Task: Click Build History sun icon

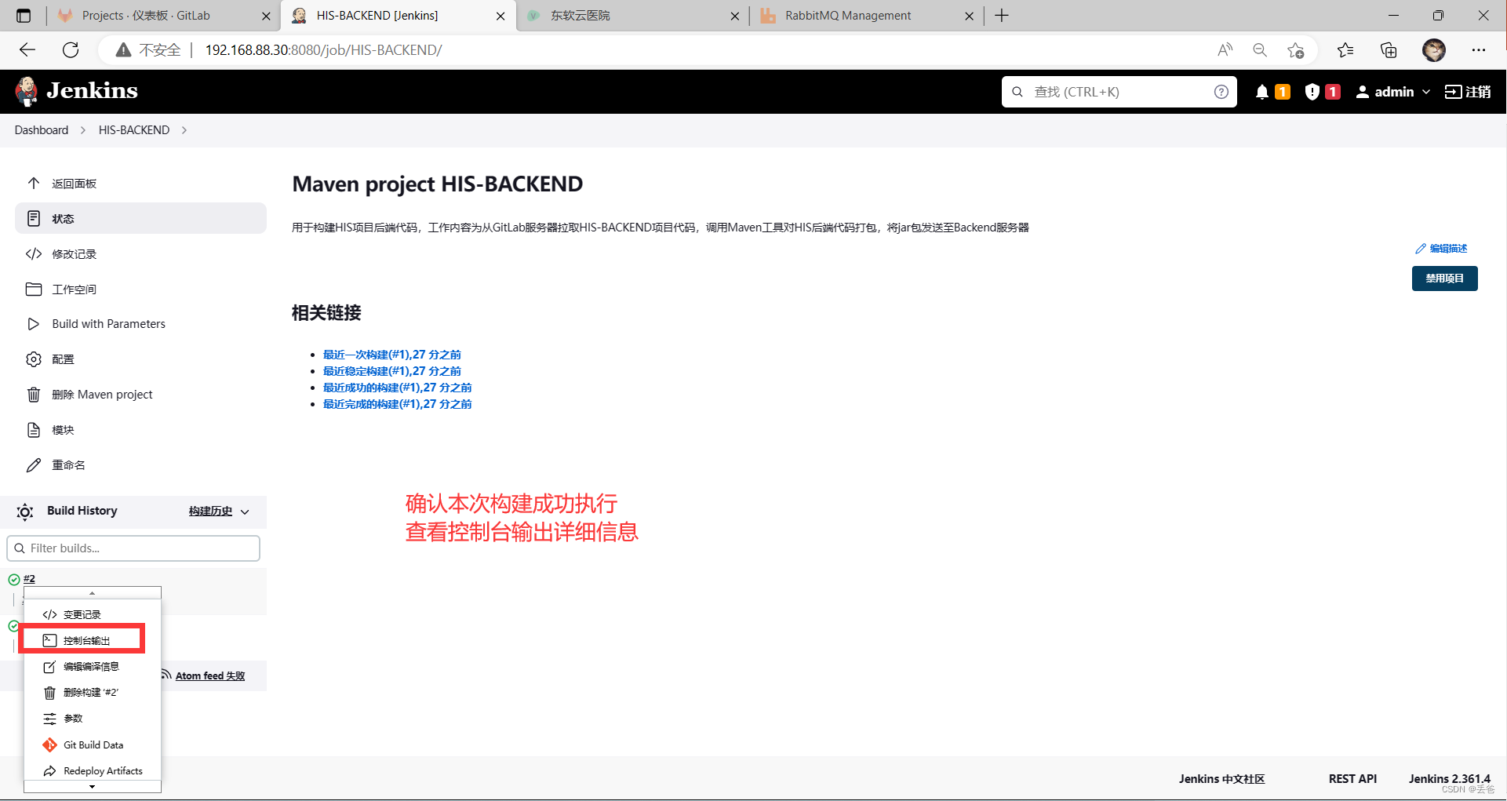Action: click(25, 512)
